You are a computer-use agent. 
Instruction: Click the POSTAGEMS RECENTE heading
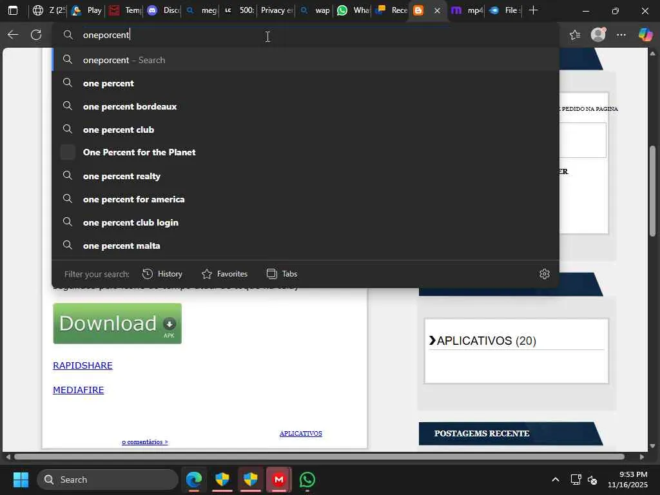coord(481,434)
